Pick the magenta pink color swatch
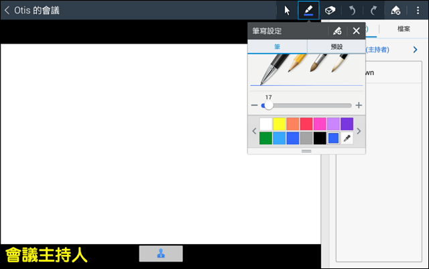429x269 pixels. click(x=320, y=124)
